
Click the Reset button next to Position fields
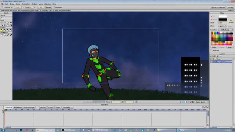point(48,7)
